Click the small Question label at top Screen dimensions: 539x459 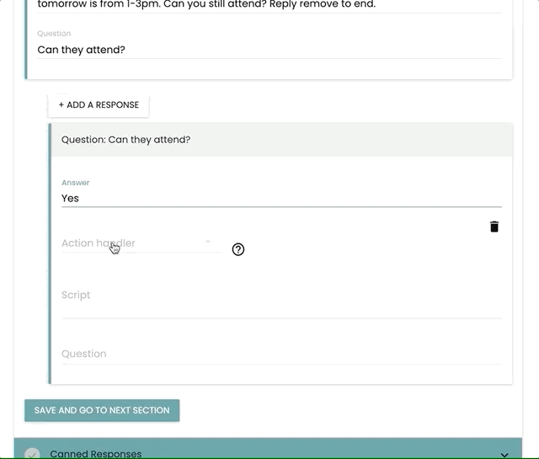[x=54, y=34]
